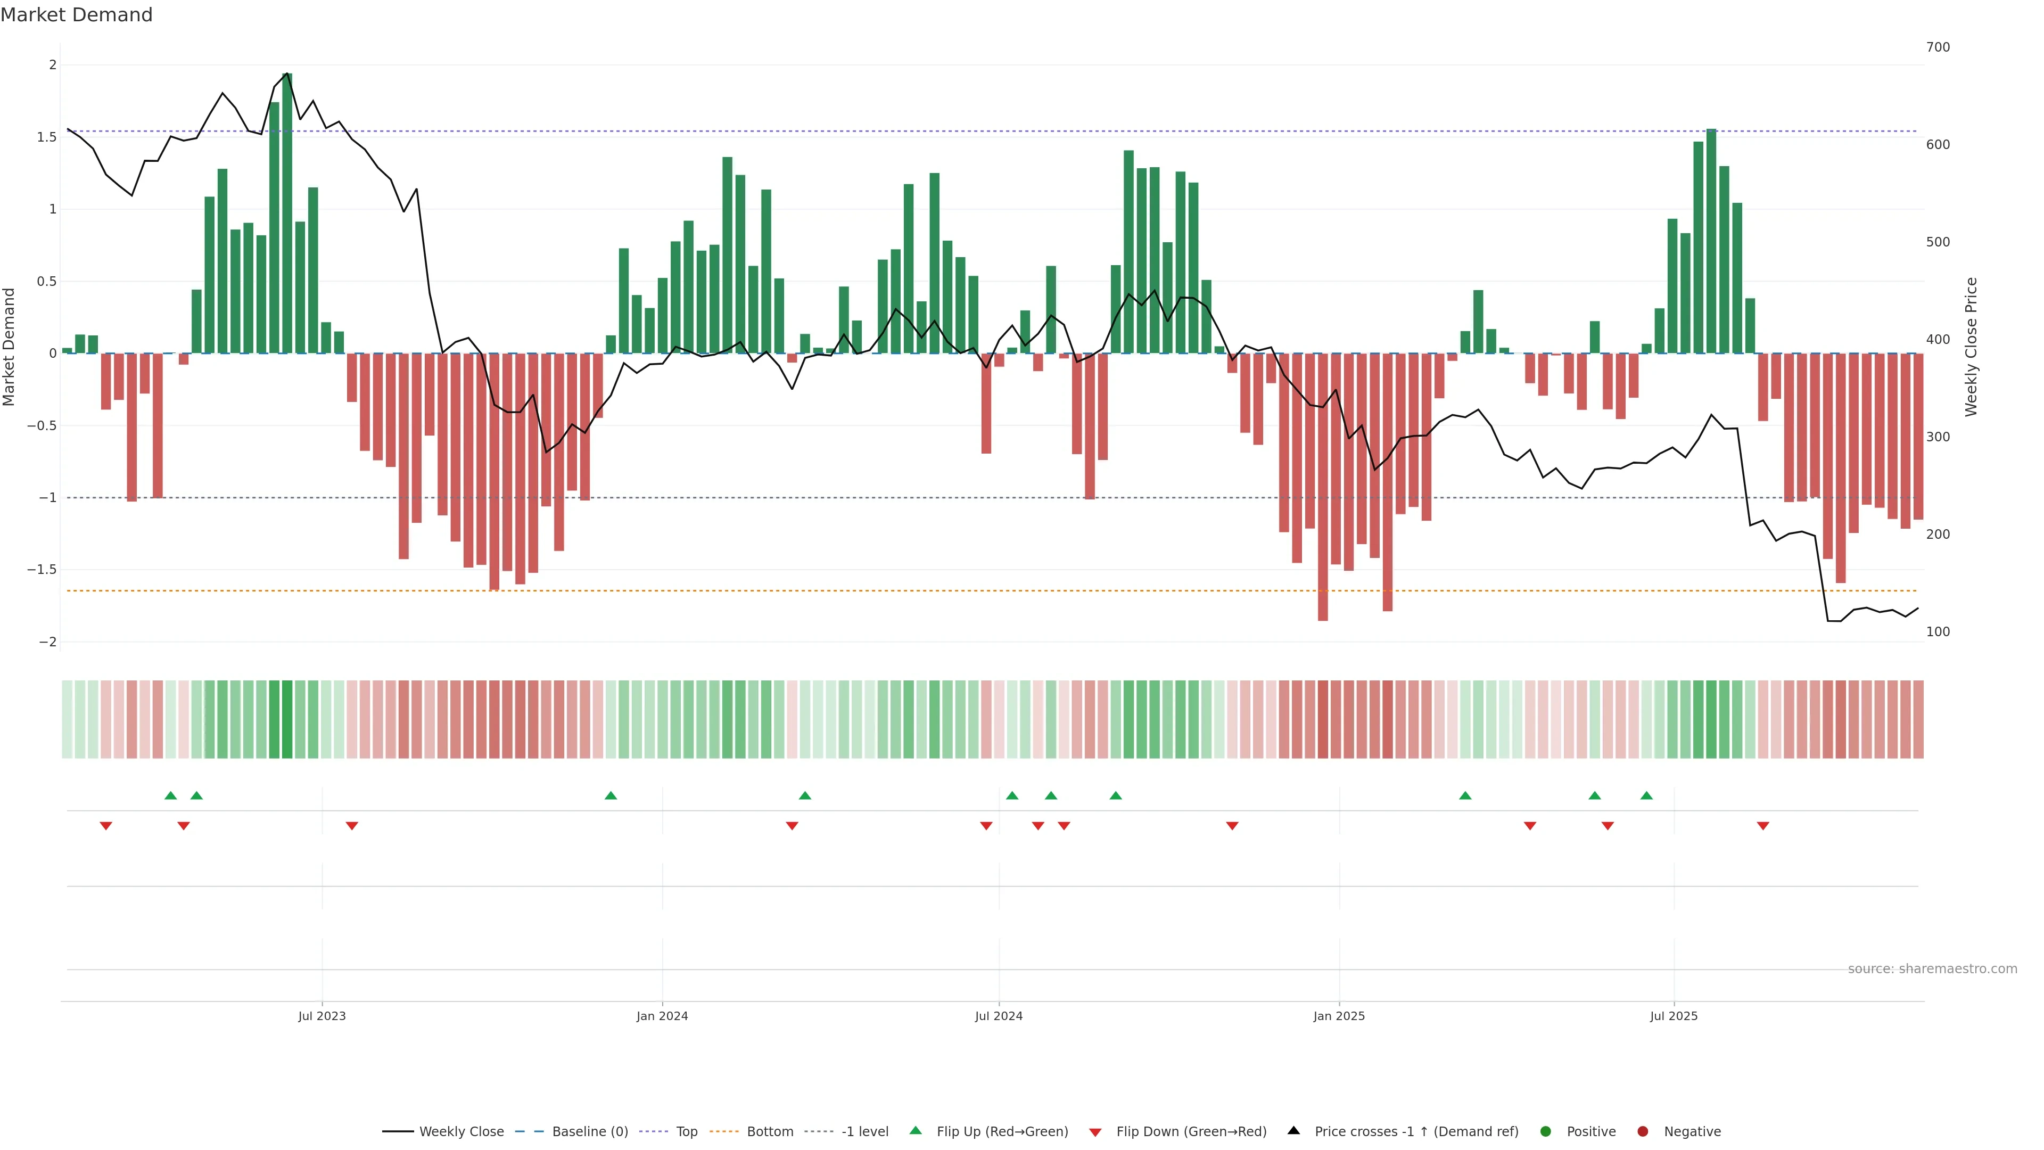Click the rightmost red flip-down triangle marker
Viewport: 2044px width, 1150px height.
pyautogui.click(x=1763, y=826)
